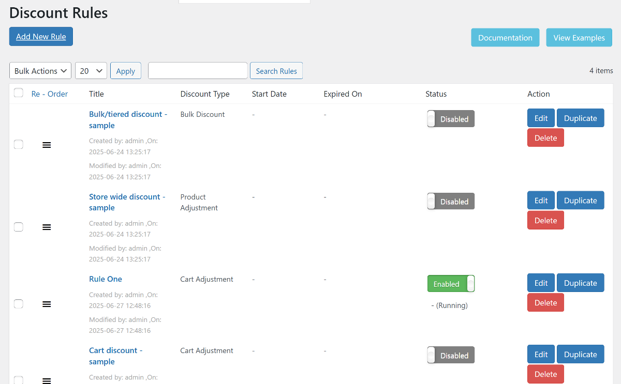Image resolution: width=621 pixels, height=384 pixels.
Task: Click reorder handle for Store wide discount
Action: [47, 227]
